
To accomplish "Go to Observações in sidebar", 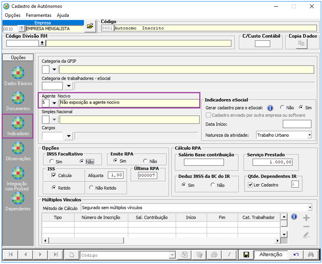I will pos(18,148).
